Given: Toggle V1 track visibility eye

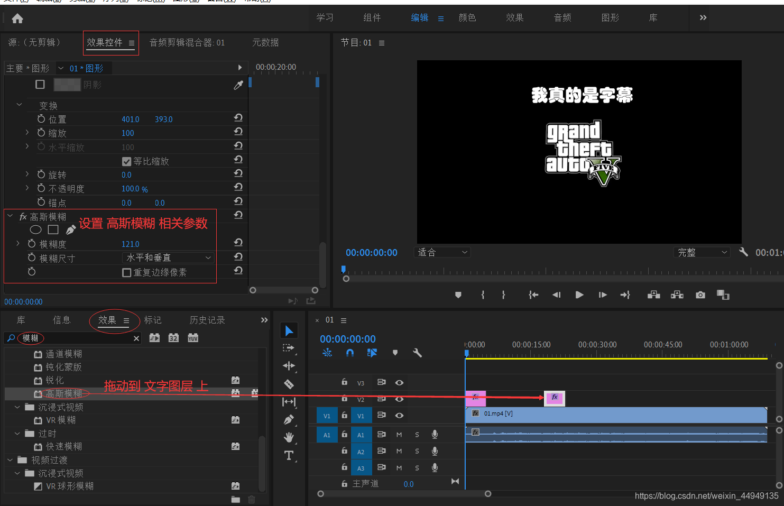Looking at the screenshot, I should [400, 416].
